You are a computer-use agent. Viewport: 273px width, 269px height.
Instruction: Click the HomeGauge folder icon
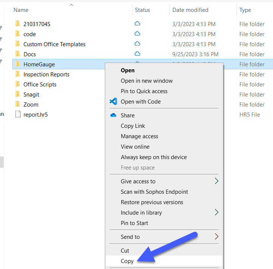pyautogui.click(x=18, y=64)
